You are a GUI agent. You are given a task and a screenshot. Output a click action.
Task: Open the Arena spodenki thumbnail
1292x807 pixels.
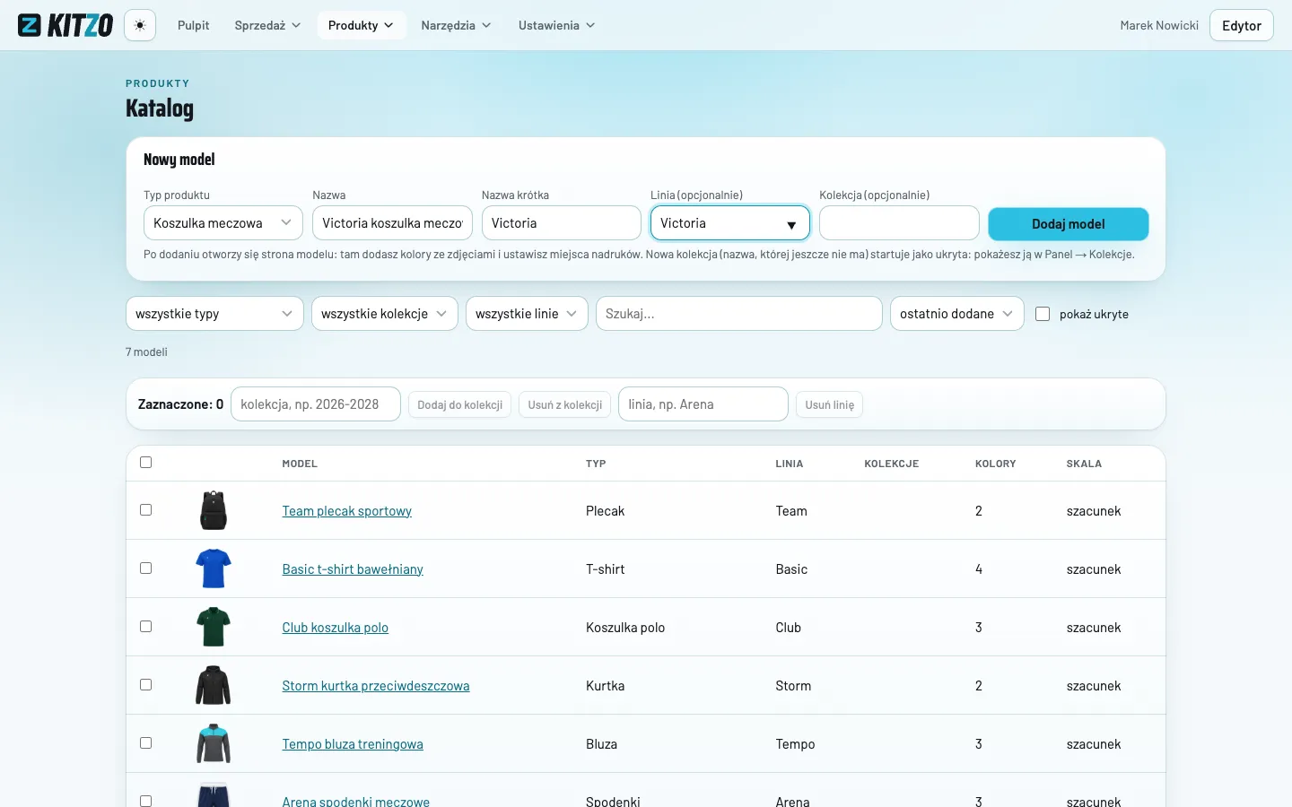[x=214, y=794]
